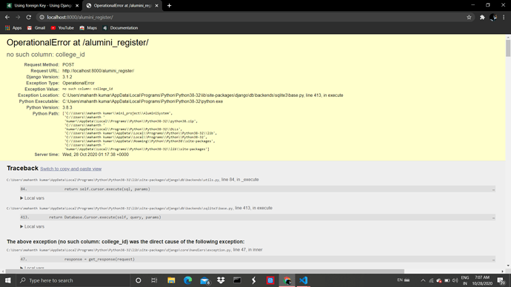This screenshot has width=511, height=287.
Task: Switch to copy-and-paste view link
Action: point(70,169)
